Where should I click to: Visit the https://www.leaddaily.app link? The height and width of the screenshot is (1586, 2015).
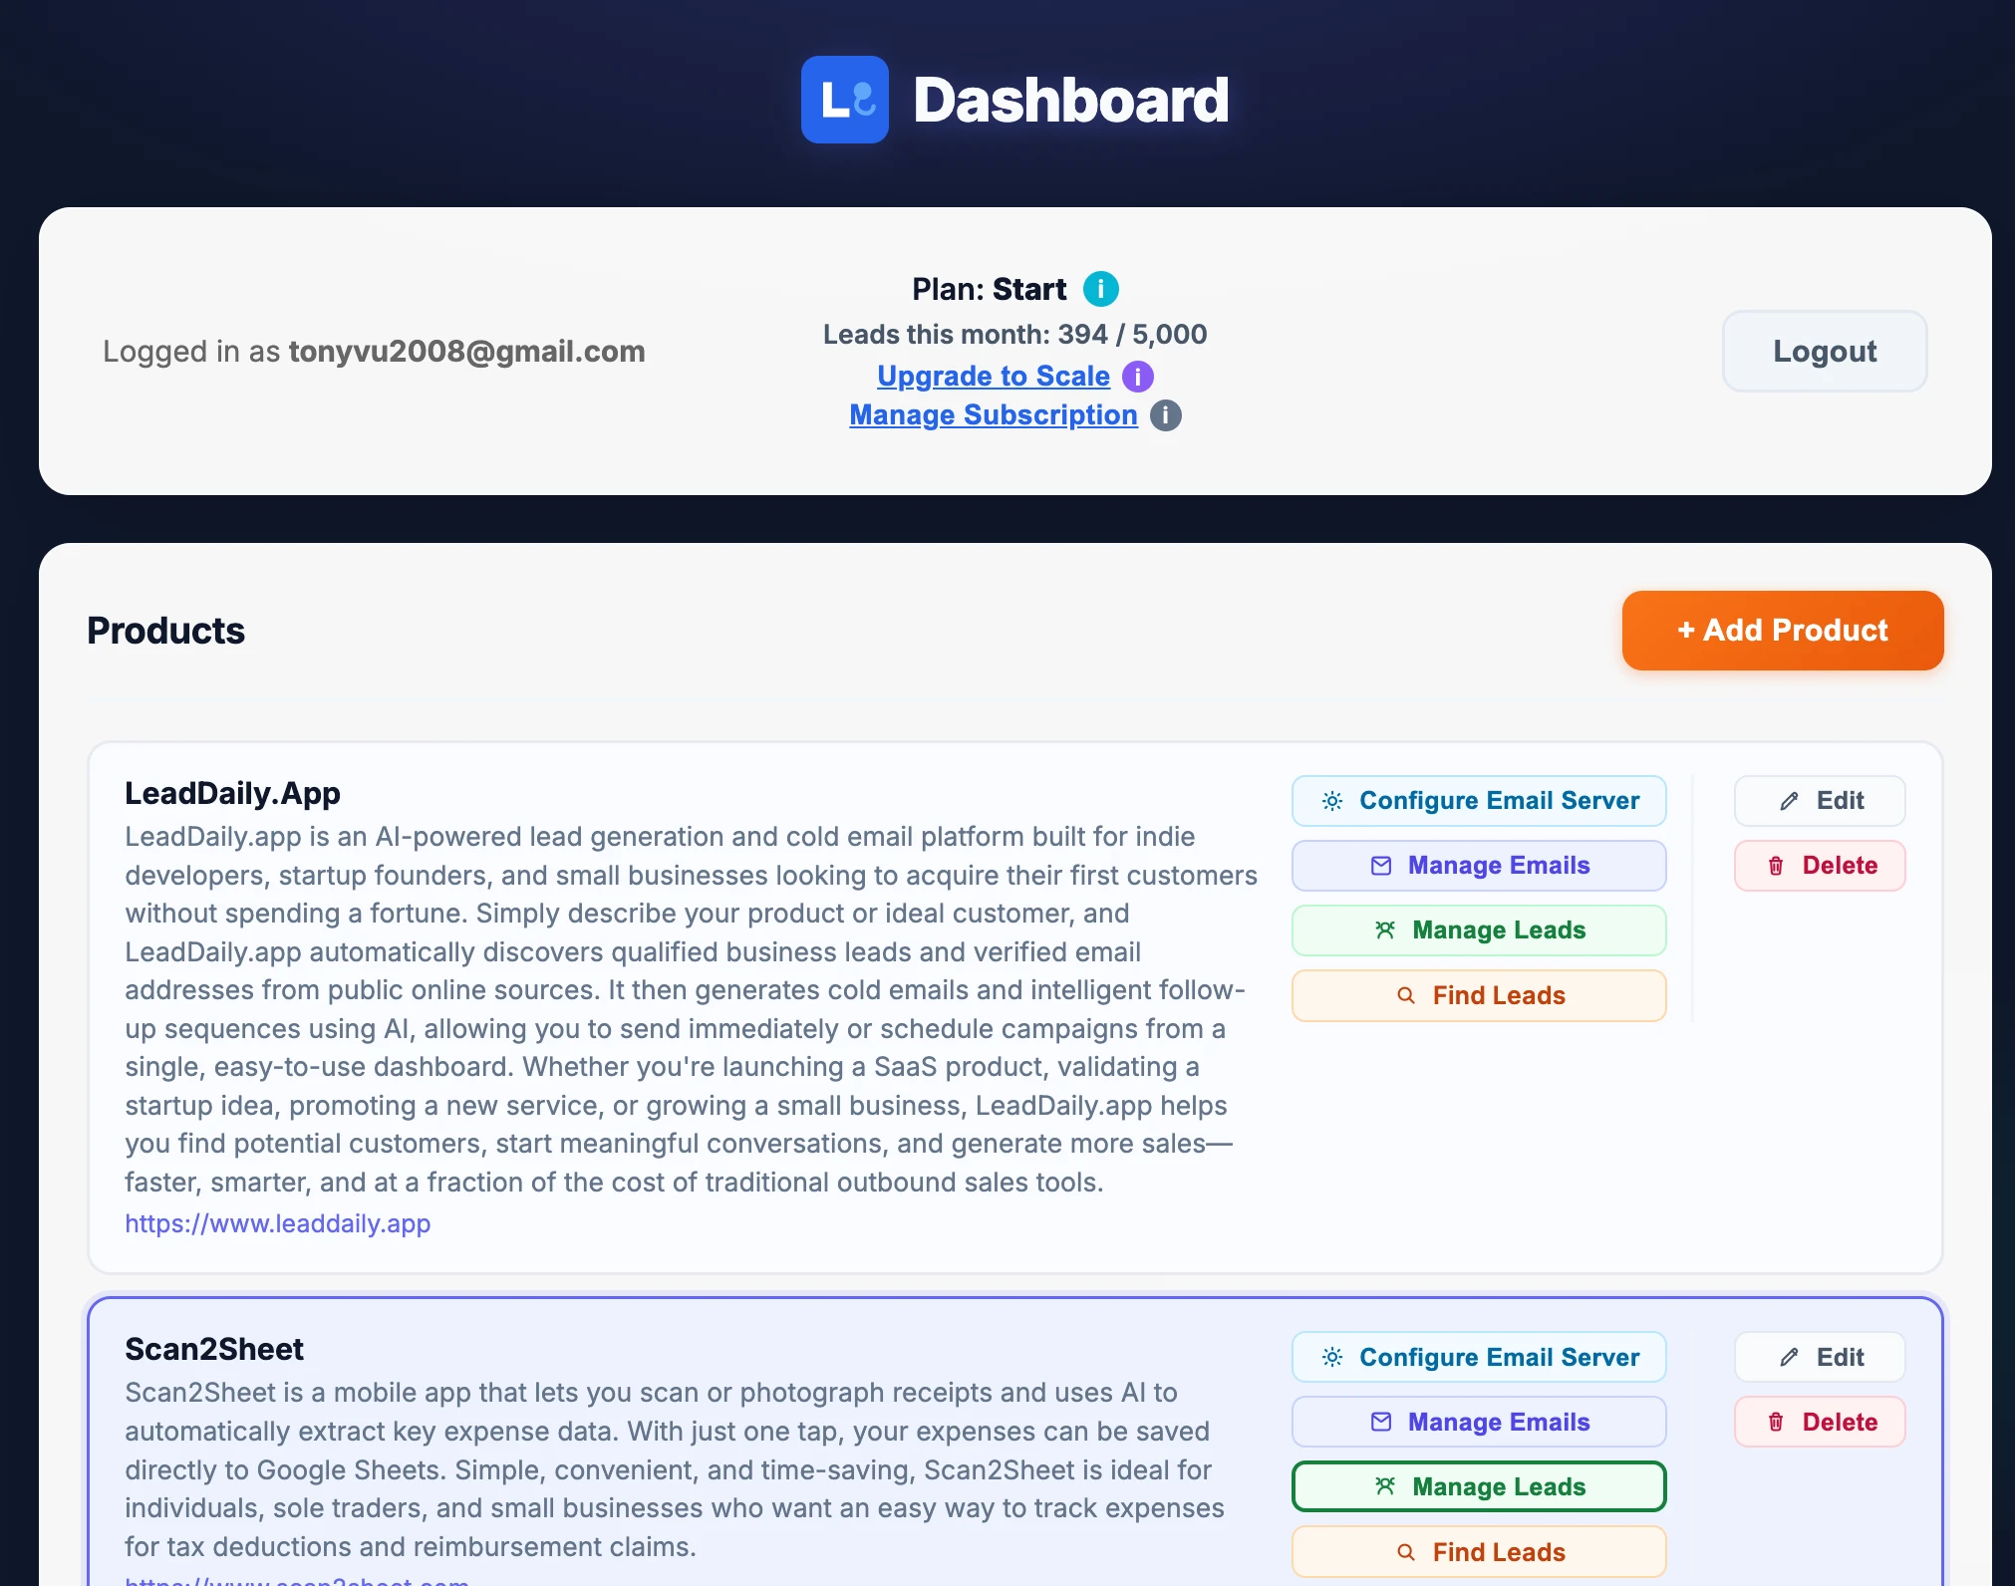pos(278,1223)
